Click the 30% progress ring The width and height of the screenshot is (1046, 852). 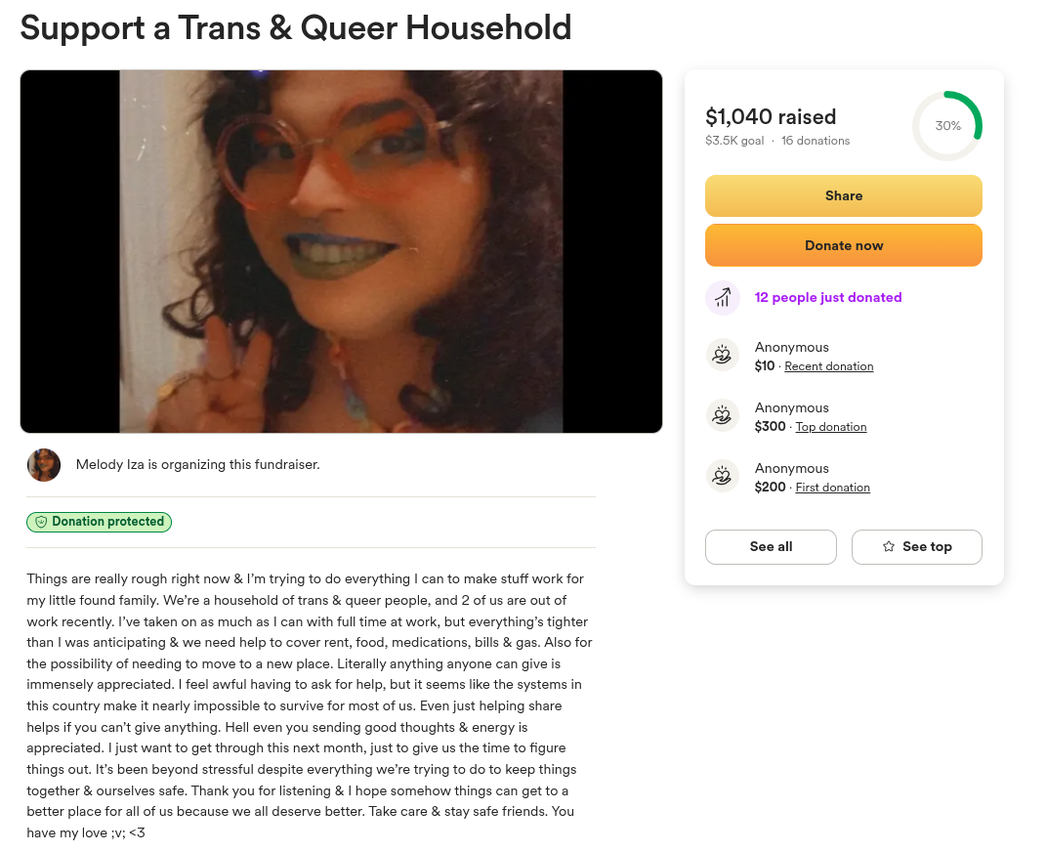tap(947, 125)
